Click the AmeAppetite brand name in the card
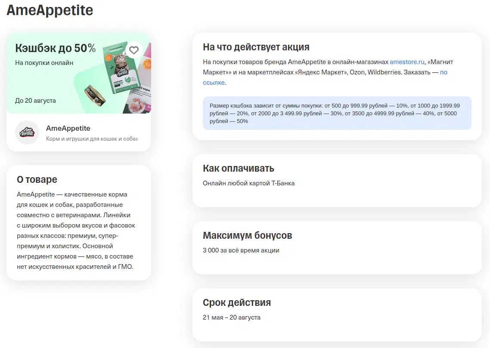The image size is (490, 348). tap(68, 128)
